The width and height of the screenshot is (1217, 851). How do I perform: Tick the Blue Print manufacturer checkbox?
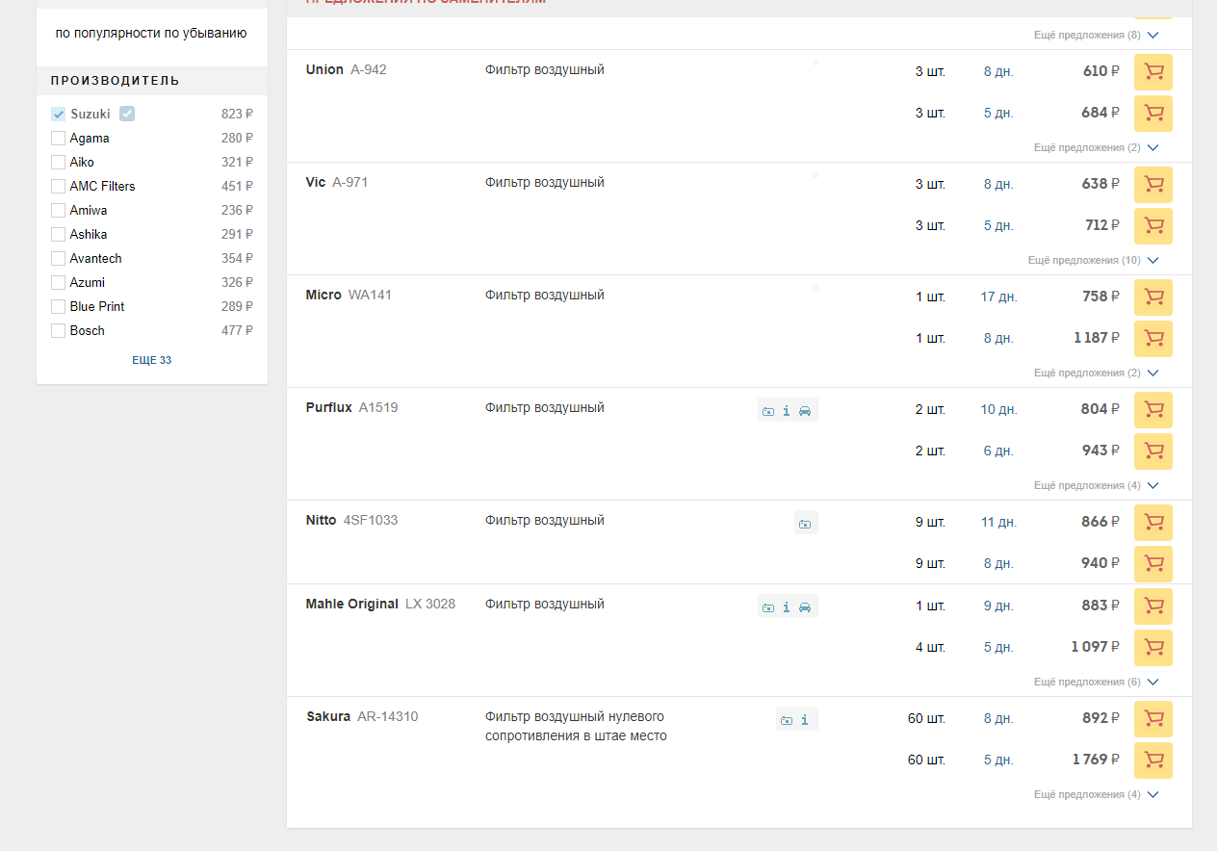click(59, 306)
